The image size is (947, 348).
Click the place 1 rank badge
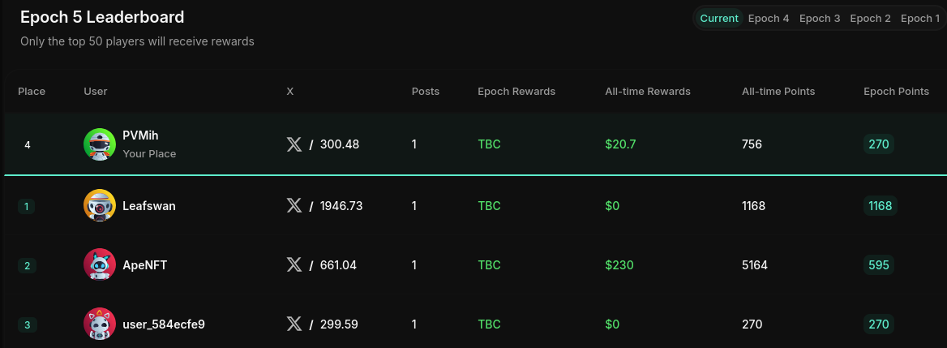coord(27,207)
